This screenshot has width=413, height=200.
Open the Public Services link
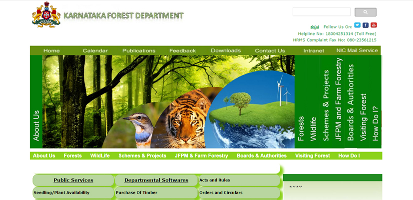click(73, 180)
